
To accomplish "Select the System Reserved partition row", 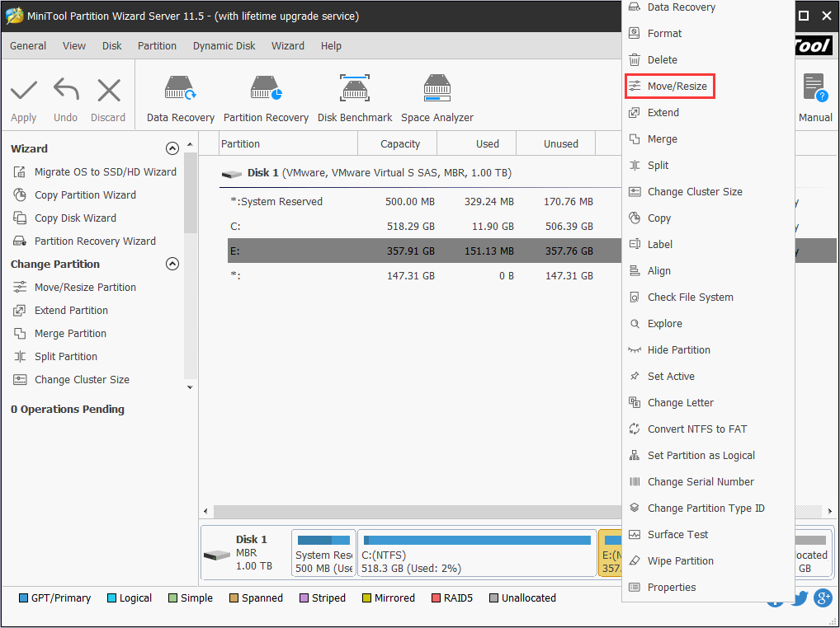I will 424,202.
